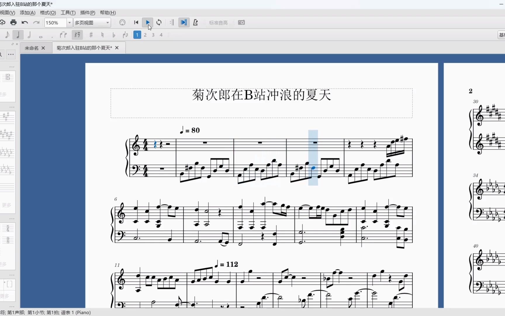This screenshot has width=505, height=316.
Task: Select the tempo marking ♩ = 112
Action: 226,264
